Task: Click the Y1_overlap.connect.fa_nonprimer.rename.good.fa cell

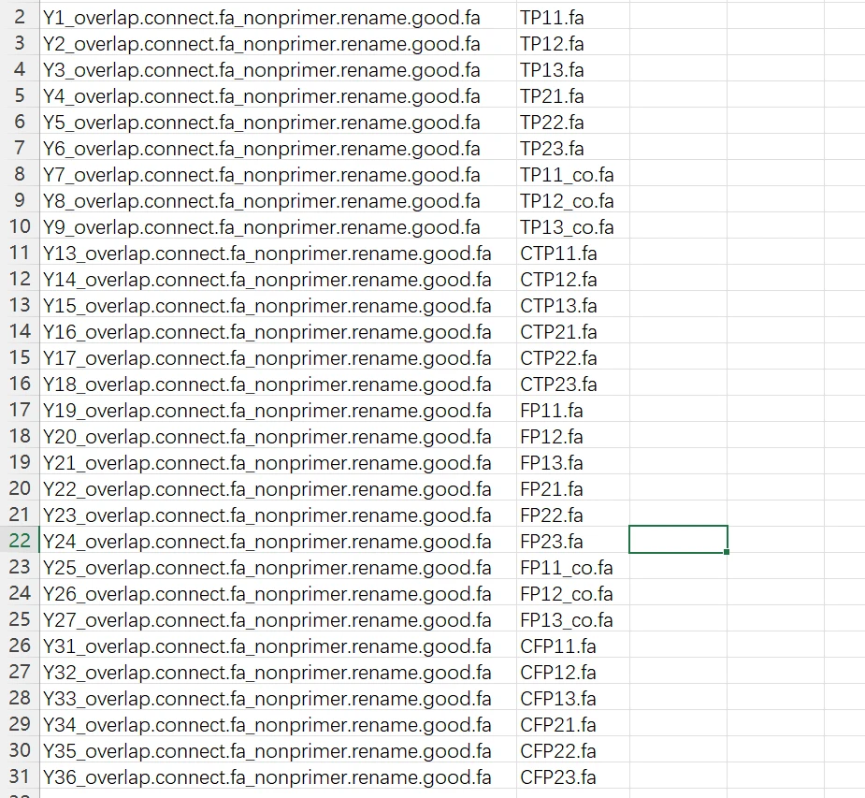Action: (261, 18)
